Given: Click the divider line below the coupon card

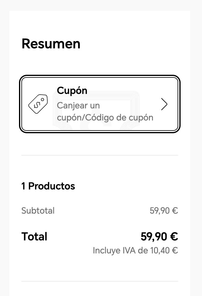Looking at the screenshot, I should click(99, 155).
